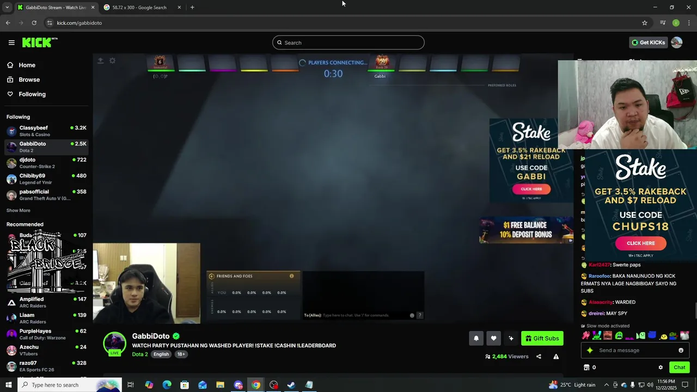
Task: Click the Gift Subs button
Action: (542, 338)
